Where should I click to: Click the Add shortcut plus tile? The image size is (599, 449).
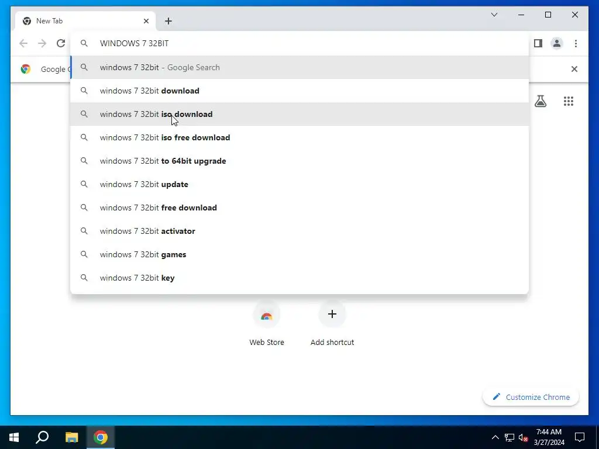332,314
